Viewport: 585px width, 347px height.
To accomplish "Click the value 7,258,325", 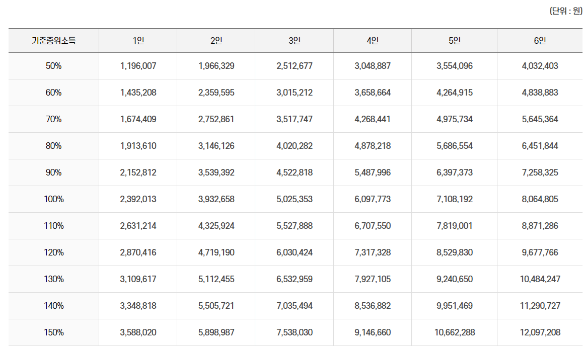I will 540,172.
